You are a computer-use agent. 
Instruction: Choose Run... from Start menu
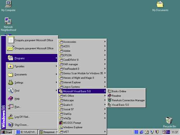coord(32,107)
